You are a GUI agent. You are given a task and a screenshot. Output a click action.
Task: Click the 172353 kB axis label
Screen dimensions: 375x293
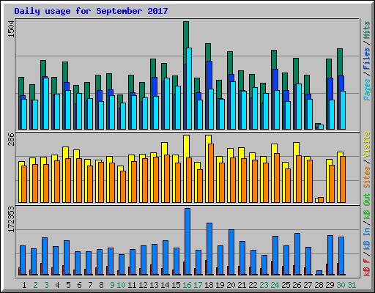tap(11, 219)
